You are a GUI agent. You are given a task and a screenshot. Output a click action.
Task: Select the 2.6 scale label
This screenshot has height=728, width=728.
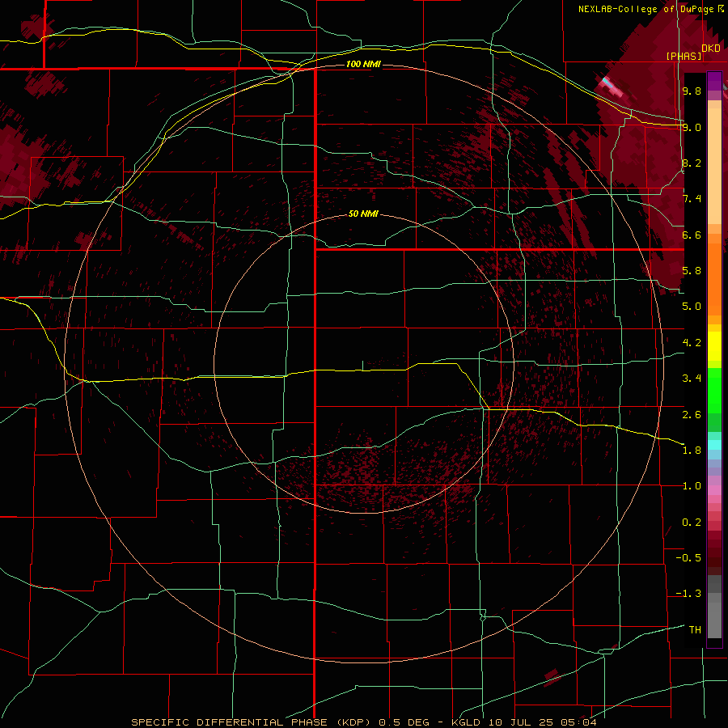click(692, 415)
